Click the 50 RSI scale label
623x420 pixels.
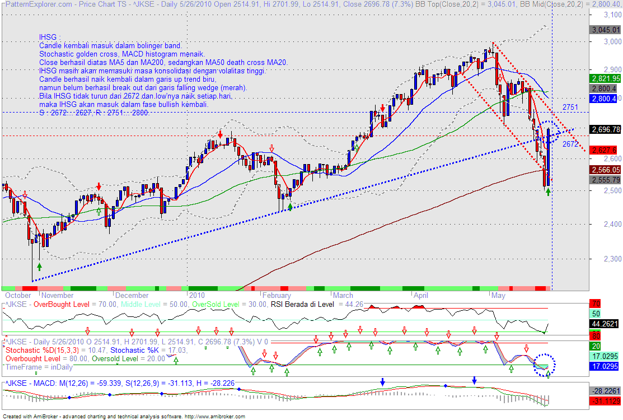(596, 314)
